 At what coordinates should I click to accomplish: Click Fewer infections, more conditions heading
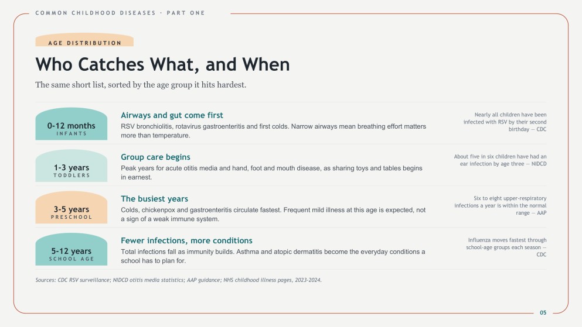(186, 240)
